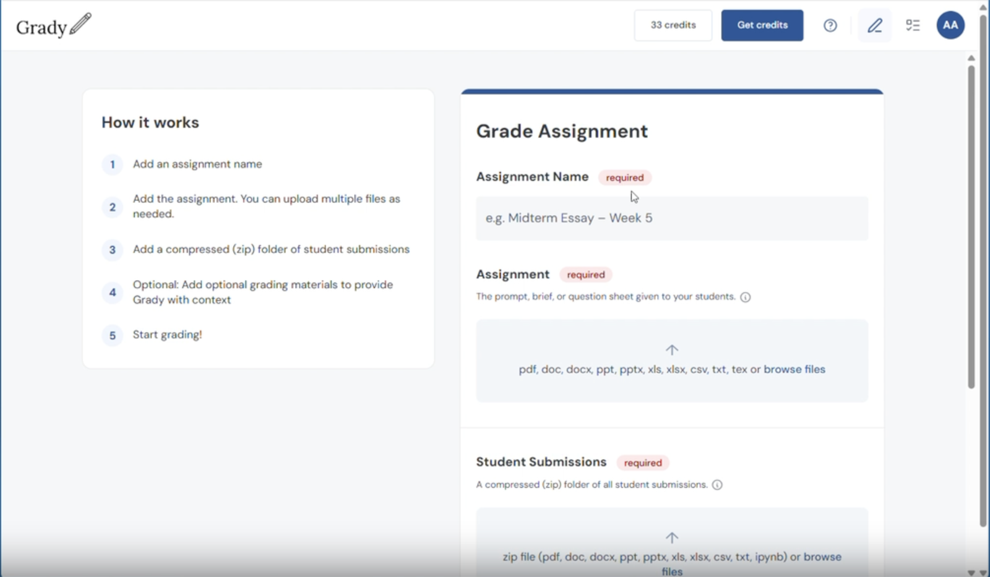Click upload arrow in Student Submissions dropzone

pyautogui.click(x=672, y=537)
